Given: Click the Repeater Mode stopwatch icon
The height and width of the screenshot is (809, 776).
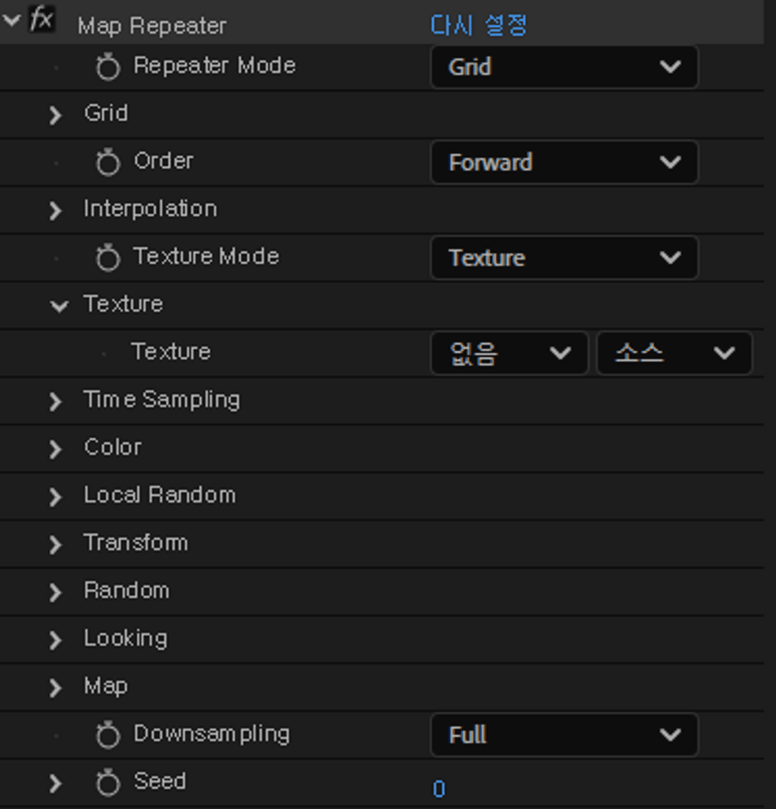Looking at the screenshot, I should tap(108, 67).
